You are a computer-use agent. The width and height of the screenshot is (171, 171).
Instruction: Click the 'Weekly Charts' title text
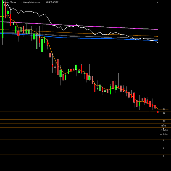10,2
